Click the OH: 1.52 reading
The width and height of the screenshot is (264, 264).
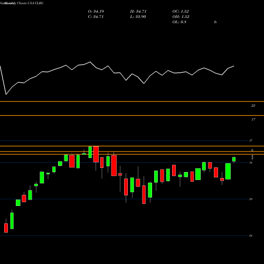(181, 17)
